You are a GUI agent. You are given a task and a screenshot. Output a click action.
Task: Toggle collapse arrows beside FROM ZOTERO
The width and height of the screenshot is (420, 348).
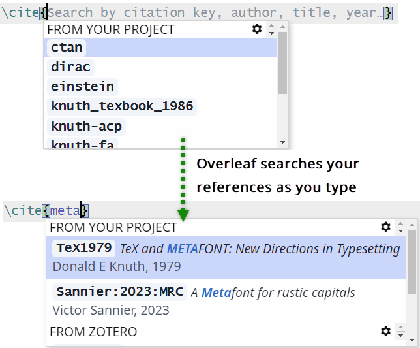pos(400,332)
